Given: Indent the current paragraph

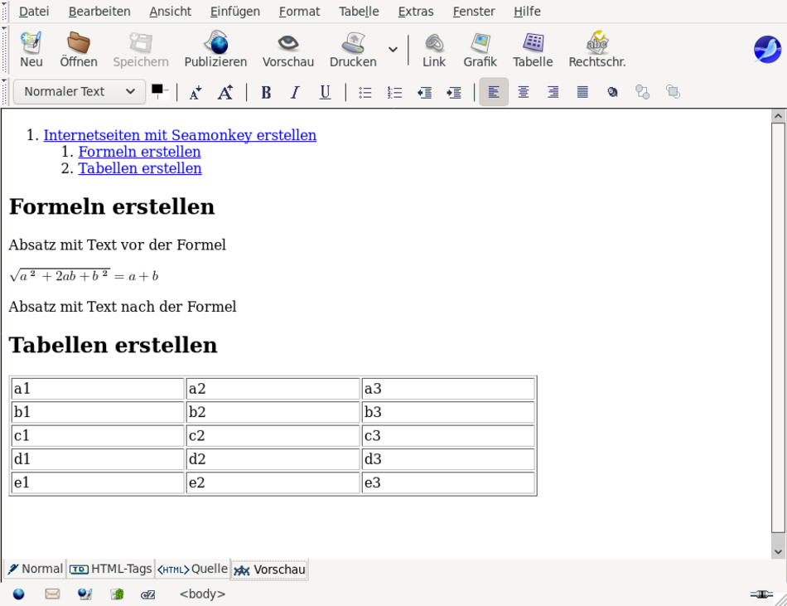Looking at the screenshot, I should pyautogui.click(x=454, y=92).
